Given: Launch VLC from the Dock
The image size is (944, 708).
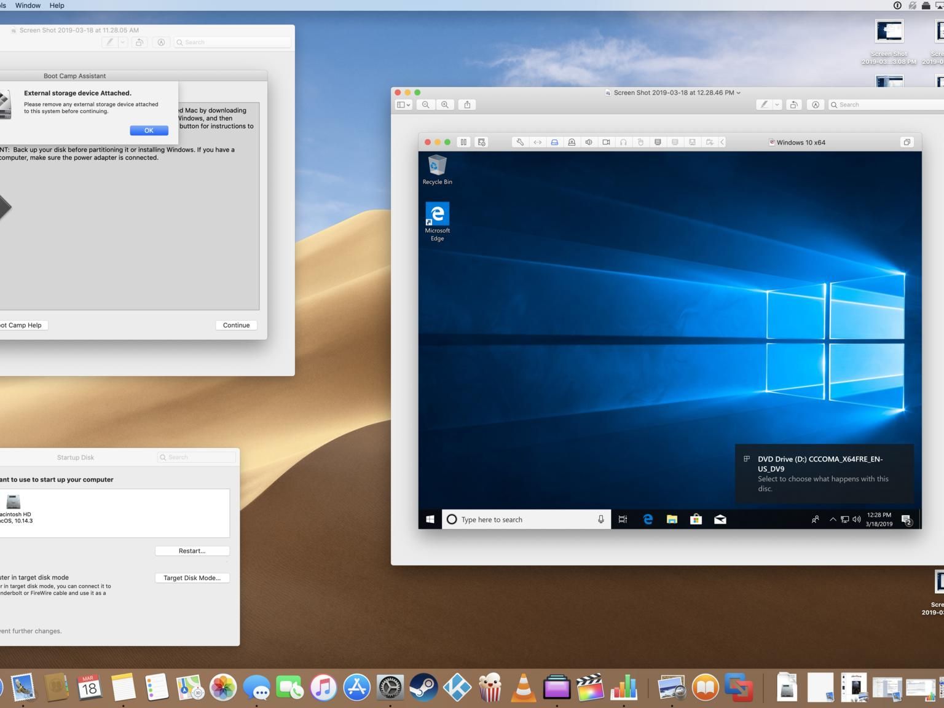Looking at the screenshot, I should pos(523,687).
